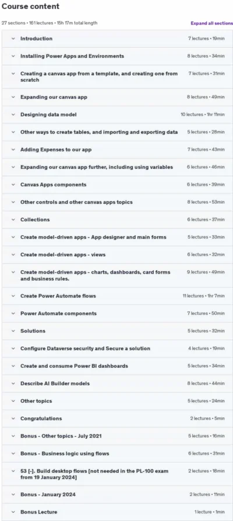
Task: Click Expand all sections link
Action: [x=211, y=23]
